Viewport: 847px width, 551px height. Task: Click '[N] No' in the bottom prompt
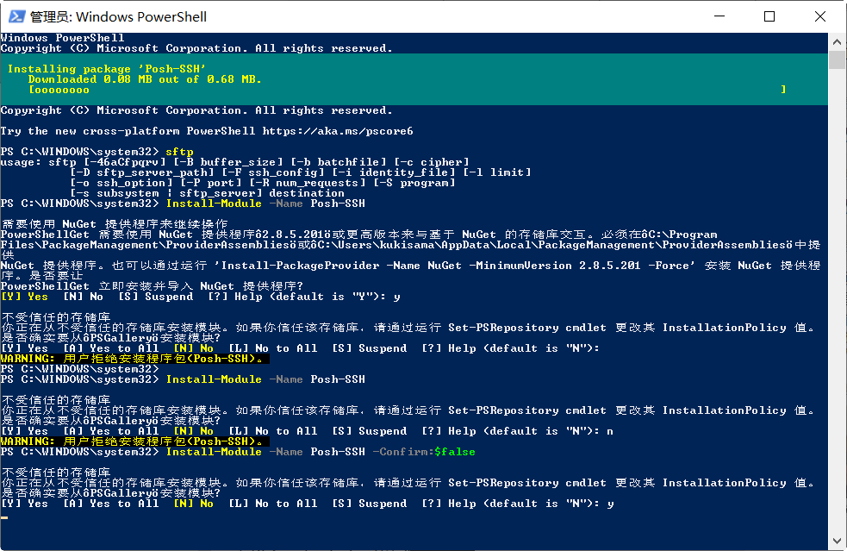pos(193,504)
